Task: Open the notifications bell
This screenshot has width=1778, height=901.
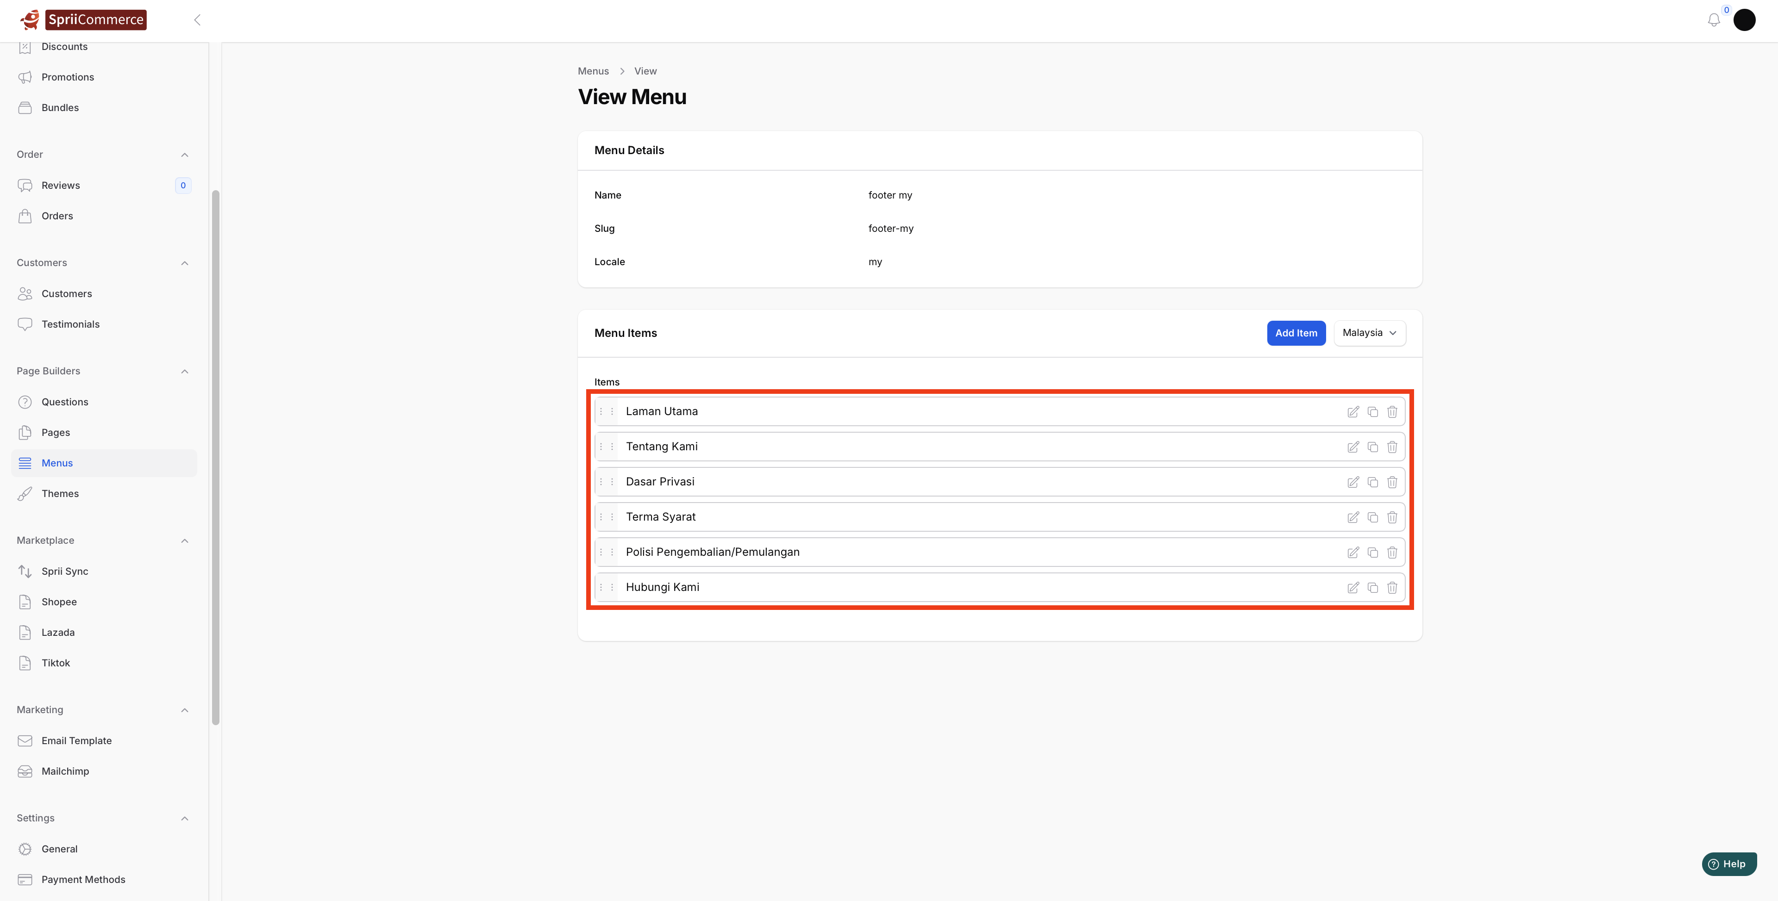Action: [1714, 20]
